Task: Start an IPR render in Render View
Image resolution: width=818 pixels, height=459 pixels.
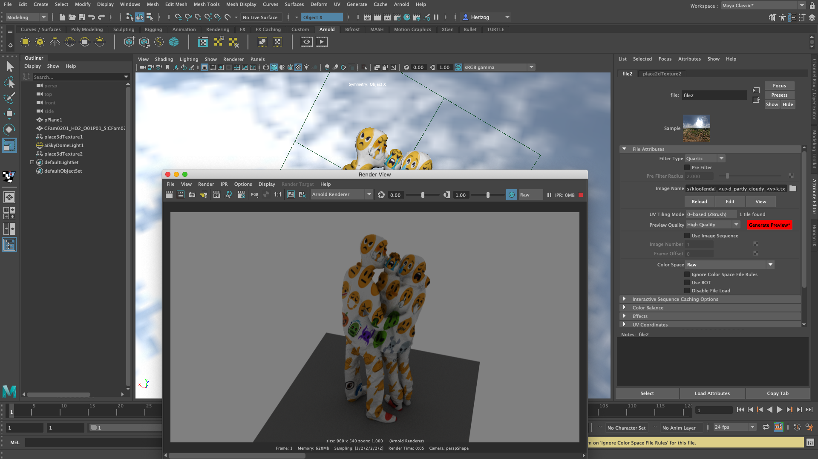Action: click(x=217, y=195)
